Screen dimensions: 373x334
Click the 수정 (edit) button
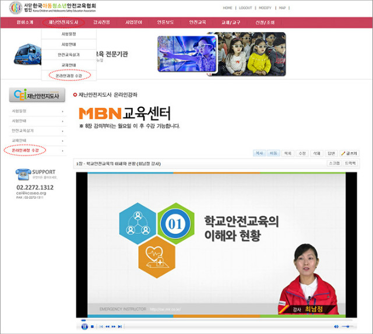302,153
